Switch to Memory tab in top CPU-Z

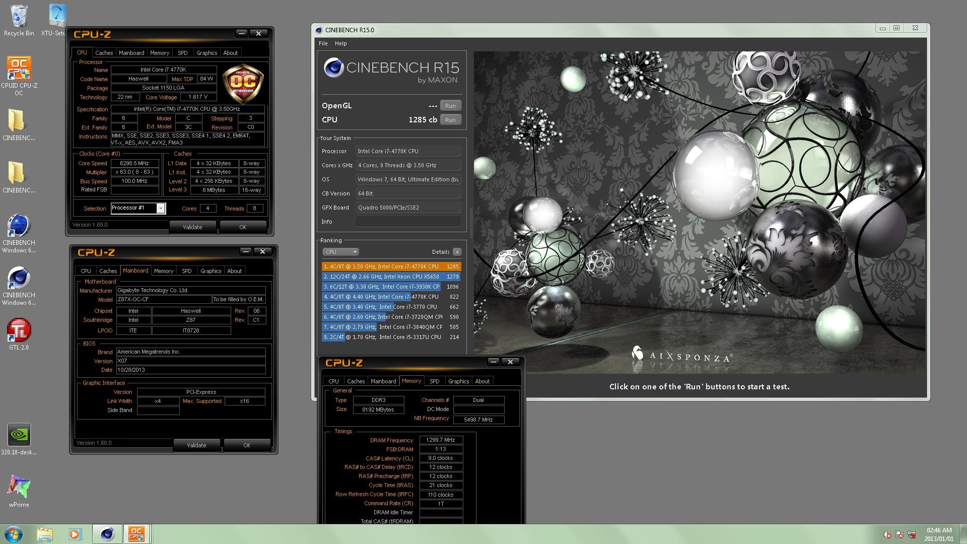[x=160, y=53]
